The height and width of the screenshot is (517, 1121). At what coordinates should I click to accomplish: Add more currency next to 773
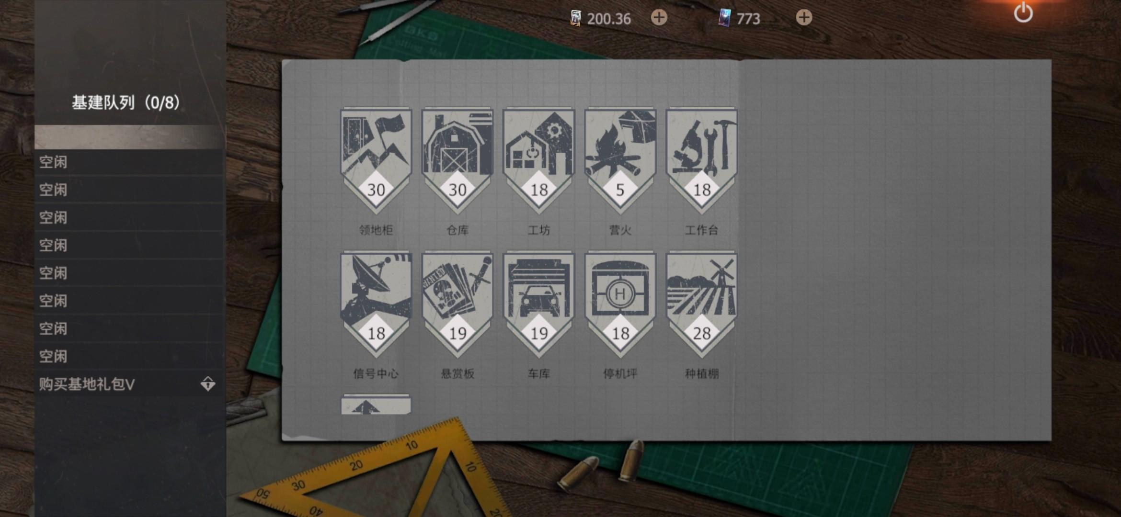point(804,18)
